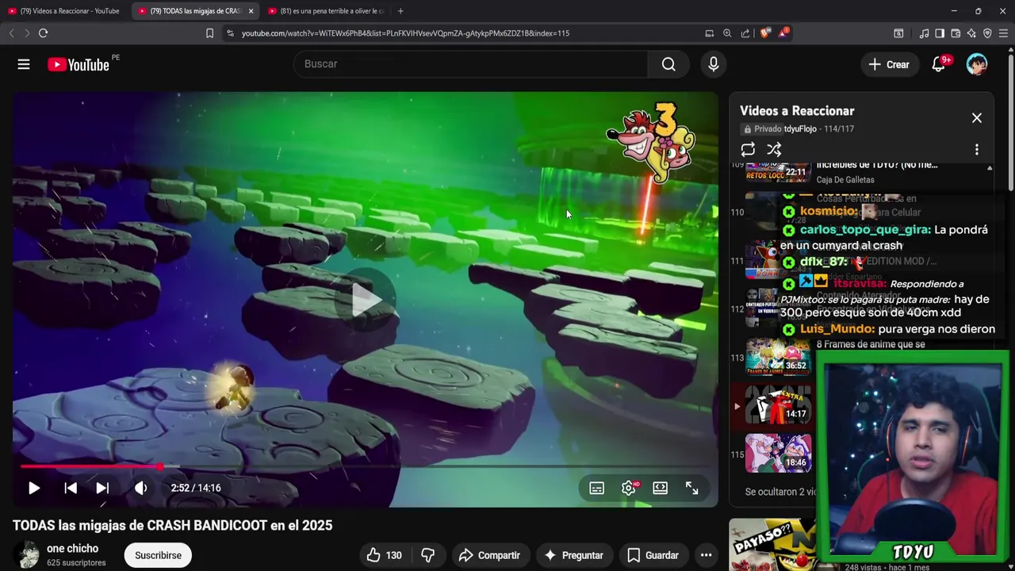
Task: View site information next to URL
Action: coord(230,33)
